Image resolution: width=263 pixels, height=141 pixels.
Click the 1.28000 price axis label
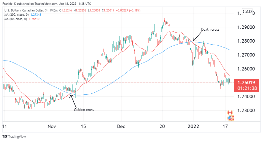[x=246, y=41]
